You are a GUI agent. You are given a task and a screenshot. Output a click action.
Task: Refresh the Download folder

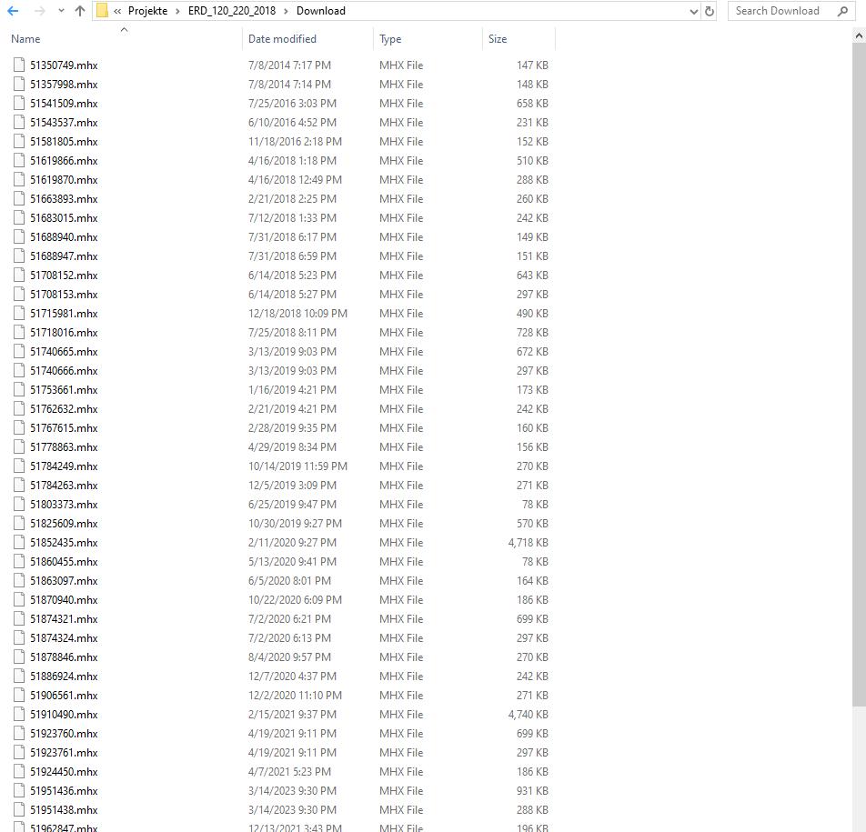(x=710, y=11)
